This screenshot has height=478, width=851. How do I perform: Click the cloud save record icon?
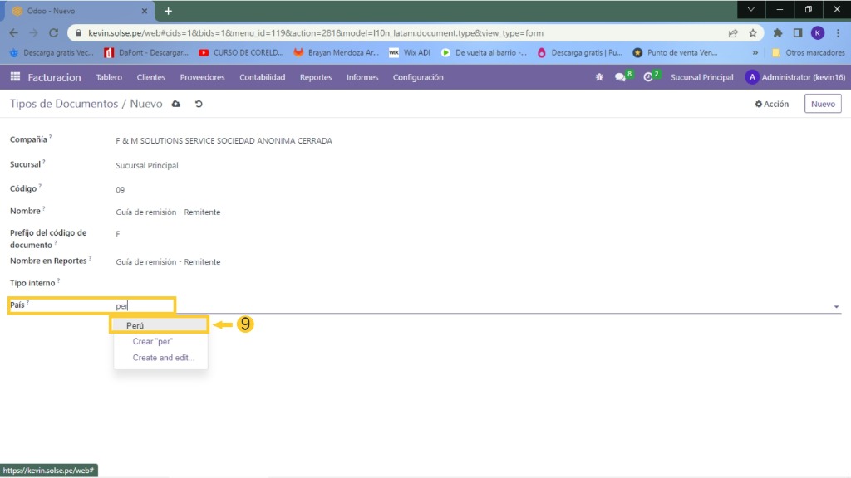176,105
